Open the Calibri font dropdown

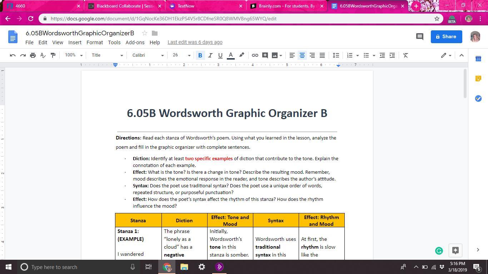[148, 55]
